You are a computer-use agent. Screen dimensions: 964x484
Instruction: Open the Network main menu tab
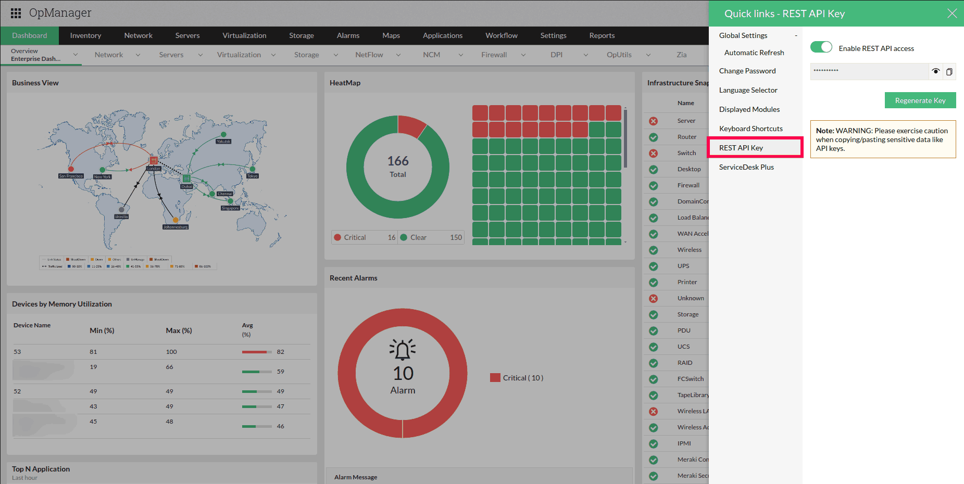click(x=139, y=35)
